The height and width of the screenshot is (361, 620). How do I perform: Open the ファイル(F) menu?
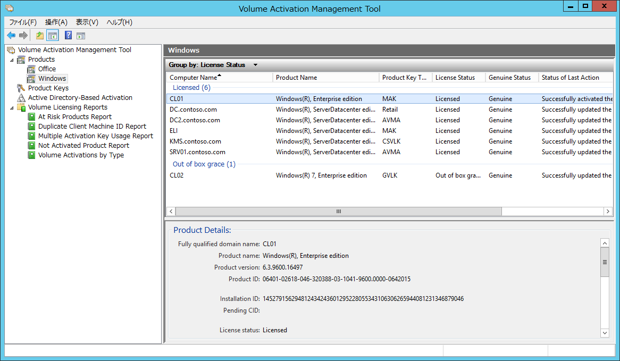(23, 22)
